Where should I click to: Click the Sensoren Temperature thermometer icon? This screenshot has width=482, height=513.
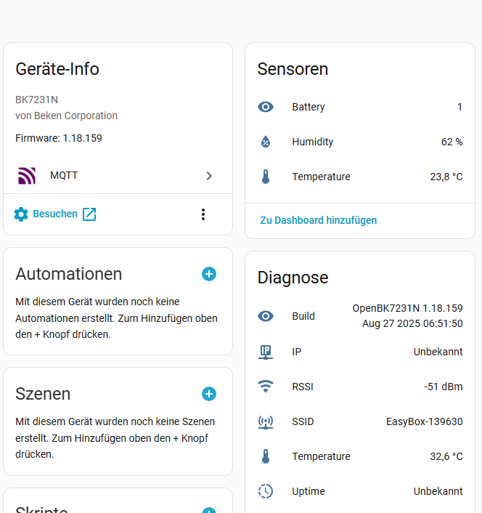click(266, 177)
